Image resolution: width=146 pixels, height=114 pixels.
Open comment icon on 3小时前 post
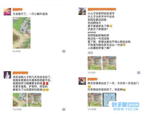coord(139,73)
